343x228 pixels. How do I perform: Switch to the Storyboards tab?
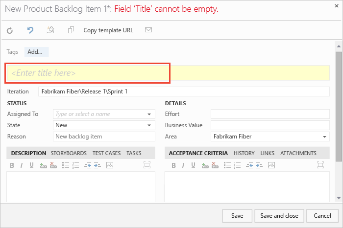(x=69, y=153)
